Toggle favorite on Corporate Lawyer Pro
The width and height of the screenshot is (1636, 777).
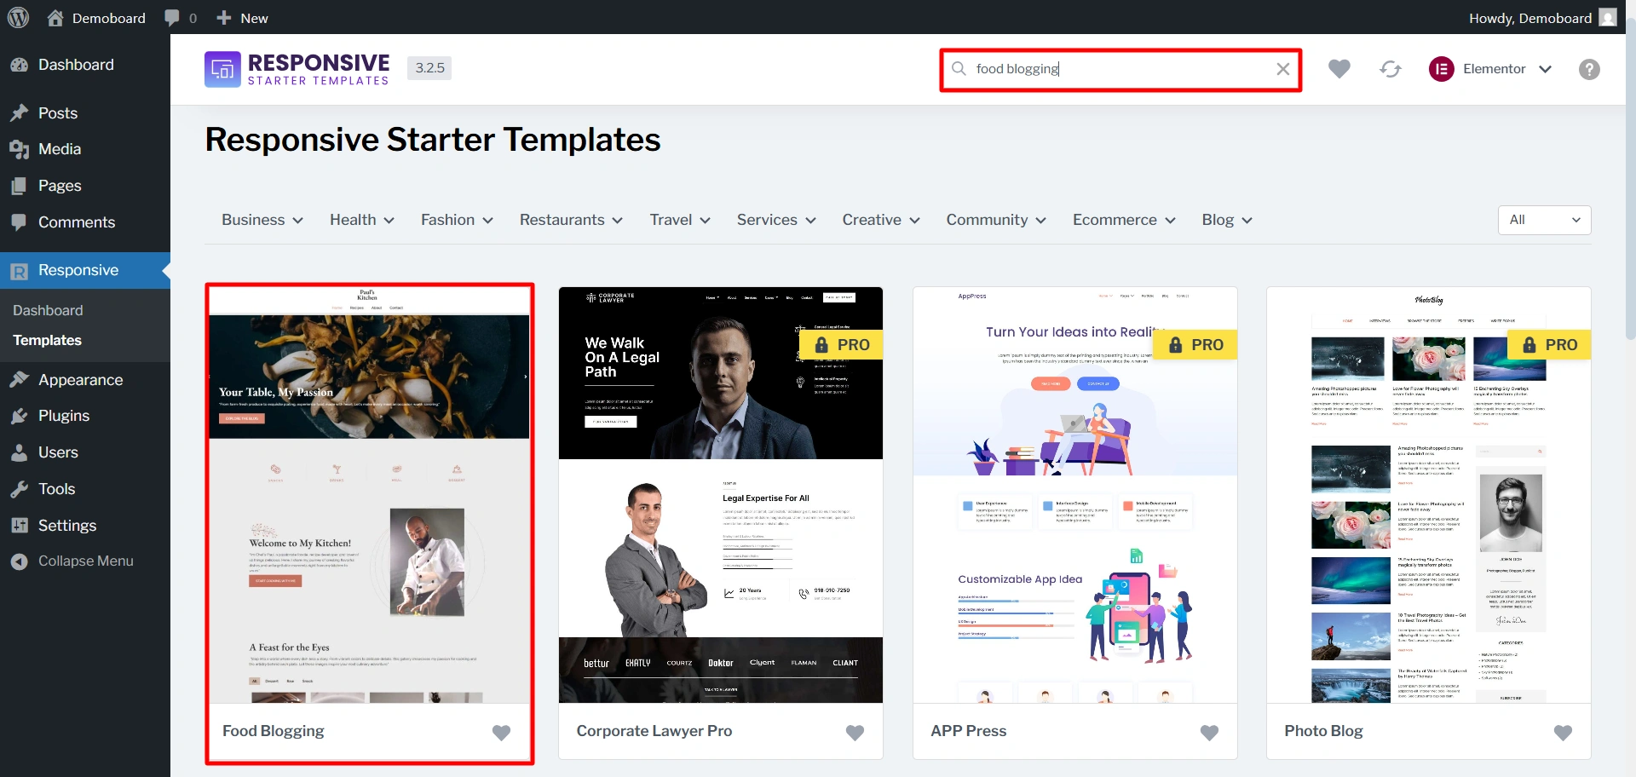click(855, 732)
